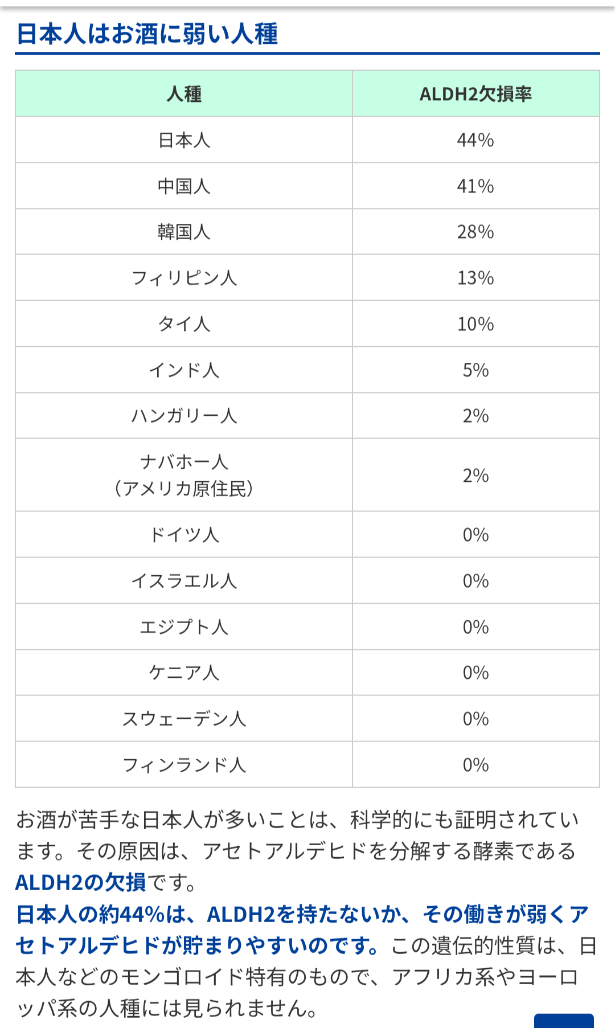Select the タイ人 table cell
This screenshot has height=1028, width=615.
coord(184,324)
